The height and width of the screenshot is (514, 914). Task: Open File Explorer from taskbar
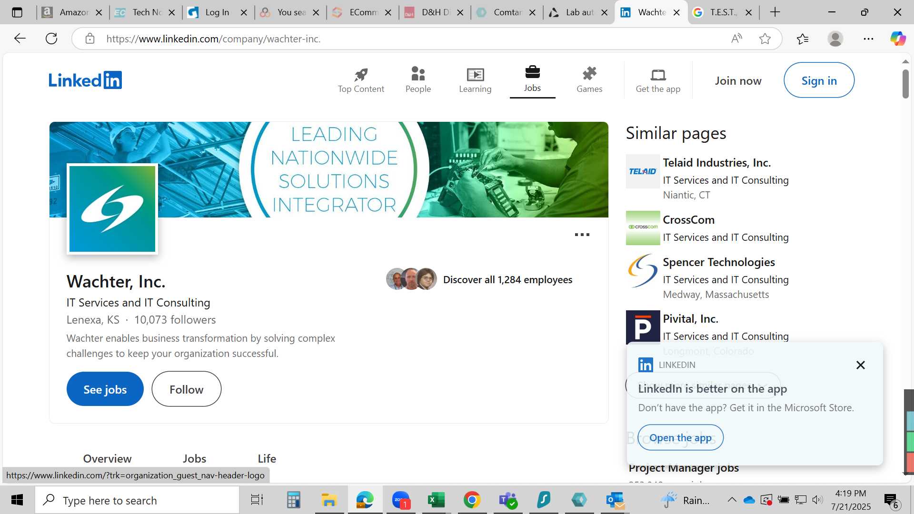329,500
